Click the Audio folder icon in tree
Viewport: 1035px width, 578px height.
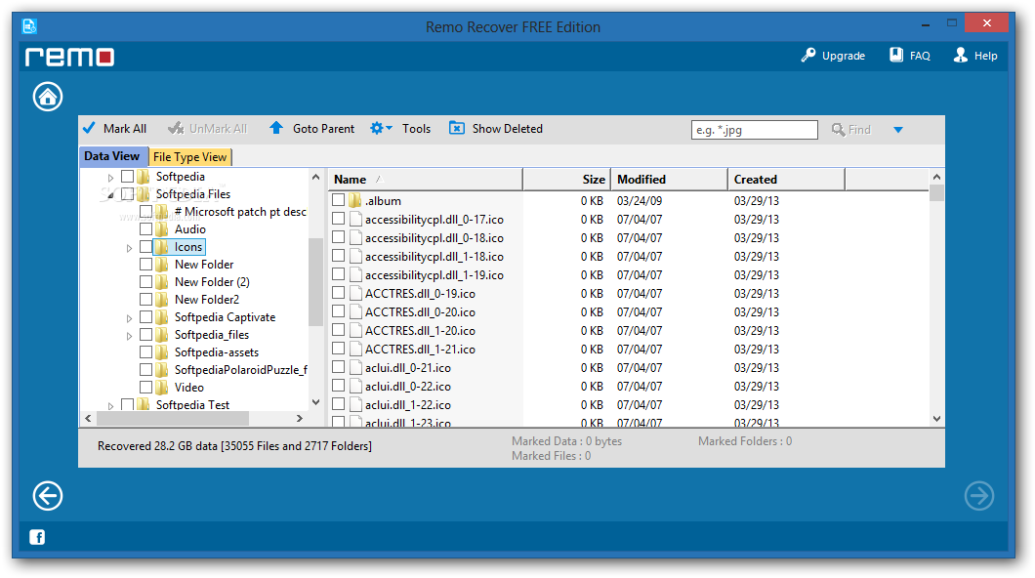(162, 229)
